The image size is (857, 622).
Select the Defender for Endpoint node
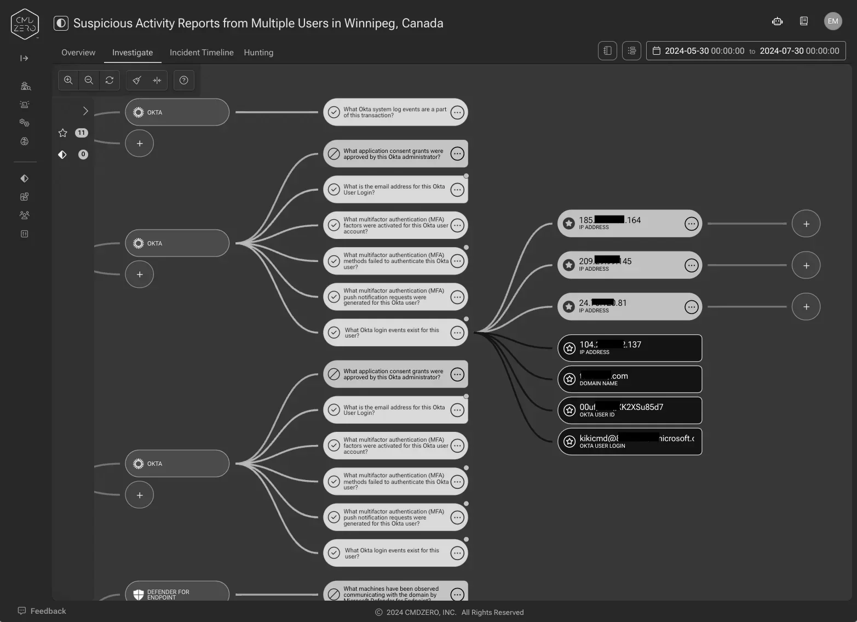click(x=177, y=591)
